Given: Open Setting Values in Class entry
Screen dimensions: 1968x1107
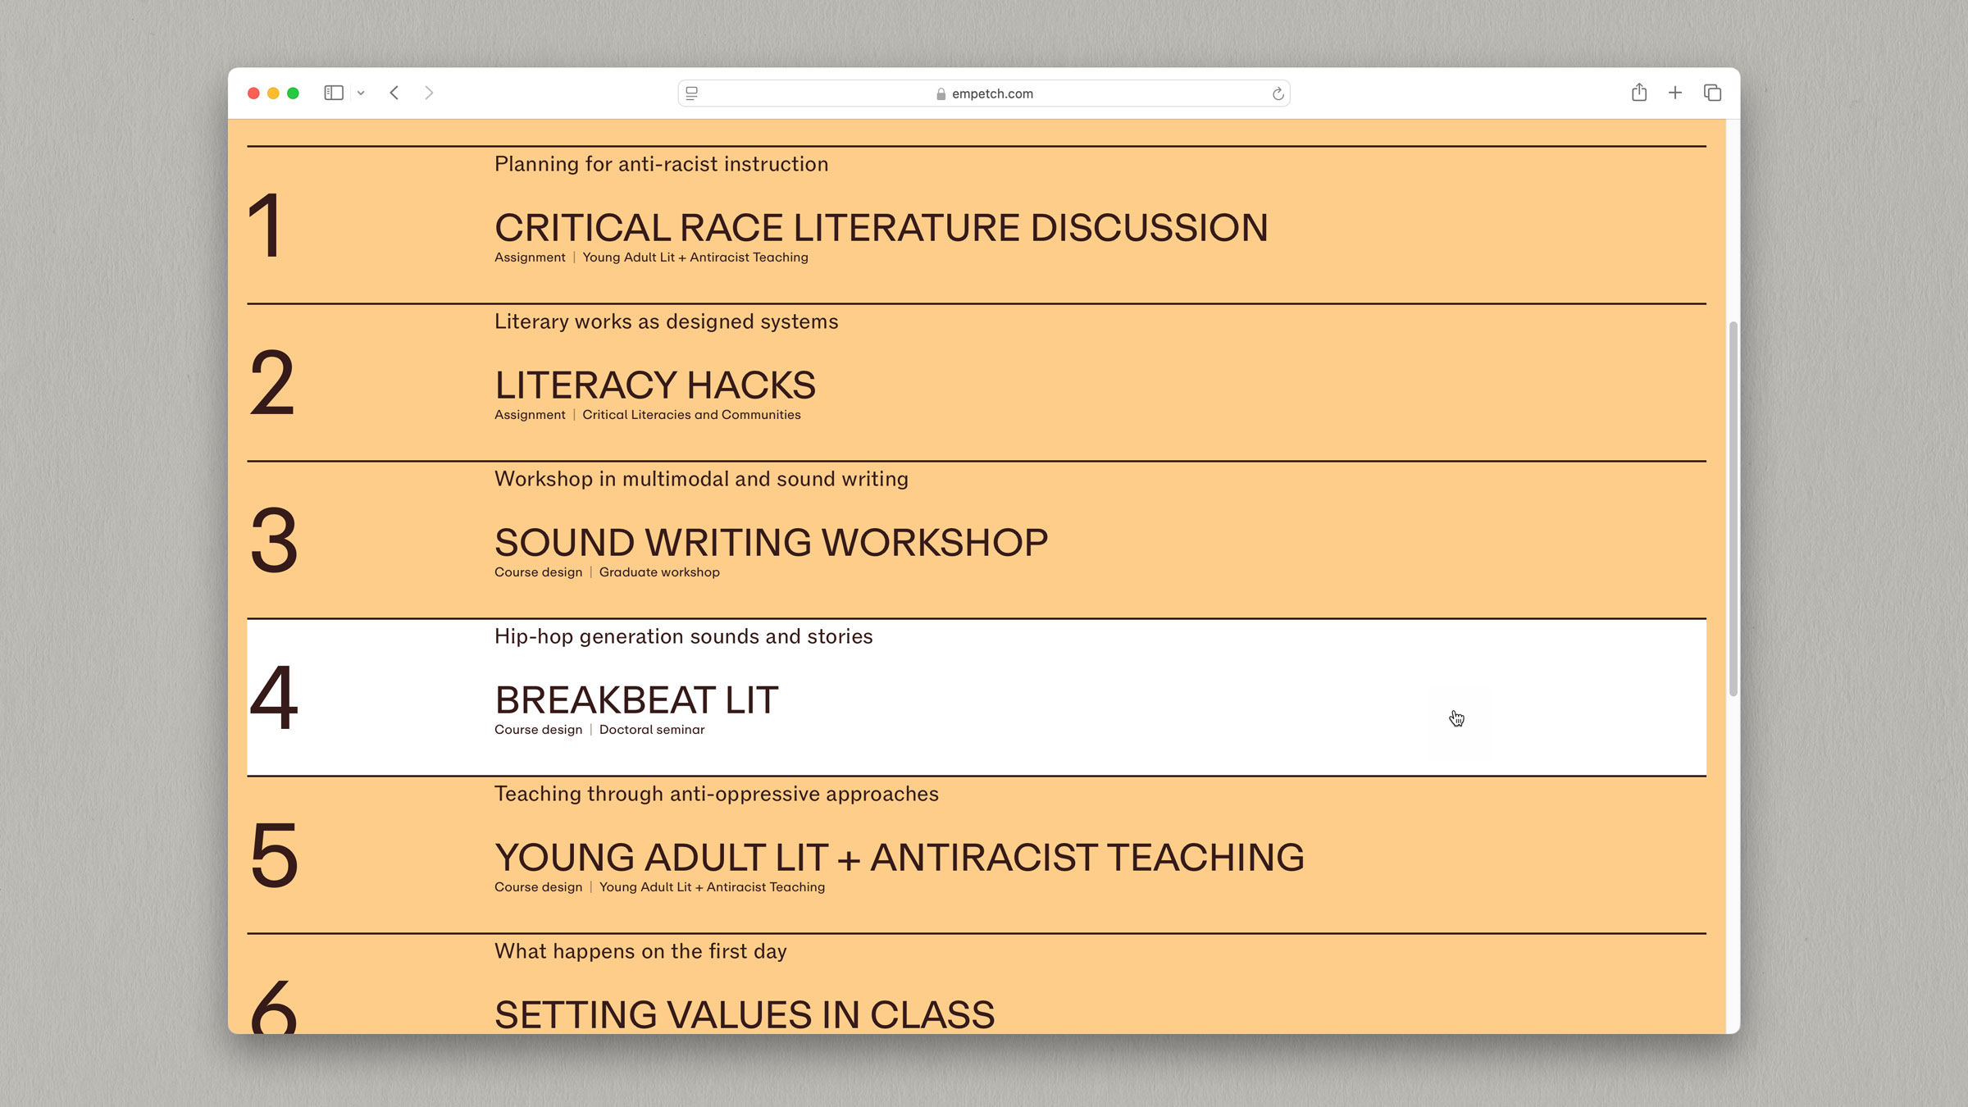Looking at the screenshot, I should pos(744,1014).
